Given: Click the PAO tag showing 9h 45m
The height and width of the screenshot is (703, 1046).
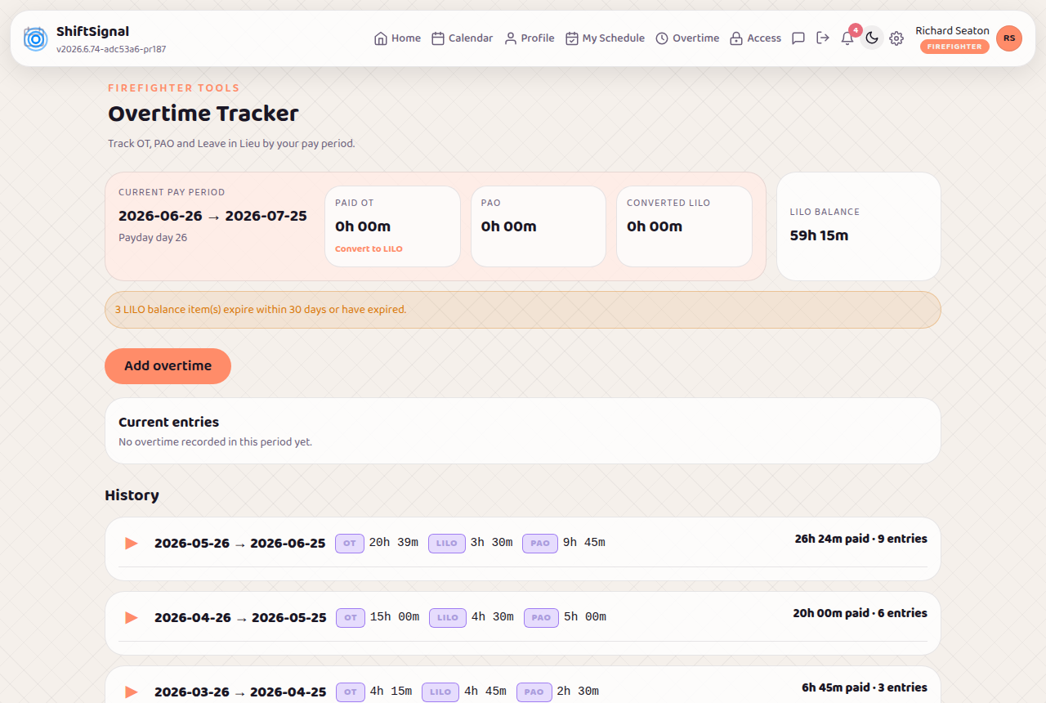Looking at the screenshot, I should pos(540,543).
